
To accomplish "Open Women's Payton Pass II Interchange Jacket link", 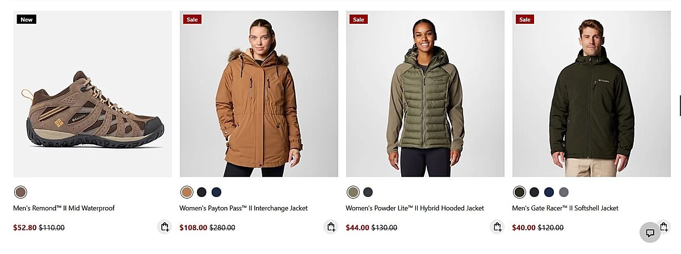I will [243, 208].
